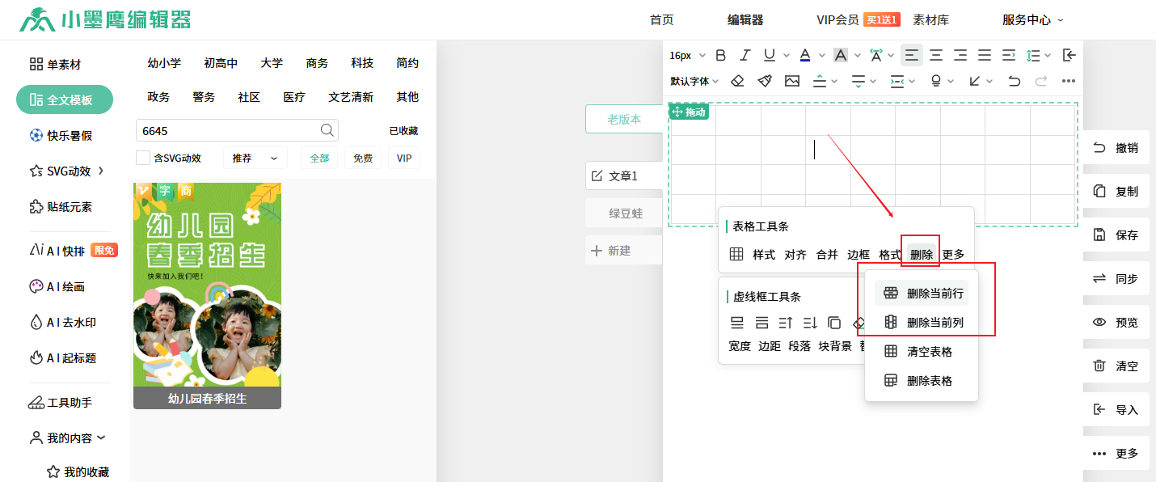
Task: Select right text alignment
Action: (x=960, y=55)
